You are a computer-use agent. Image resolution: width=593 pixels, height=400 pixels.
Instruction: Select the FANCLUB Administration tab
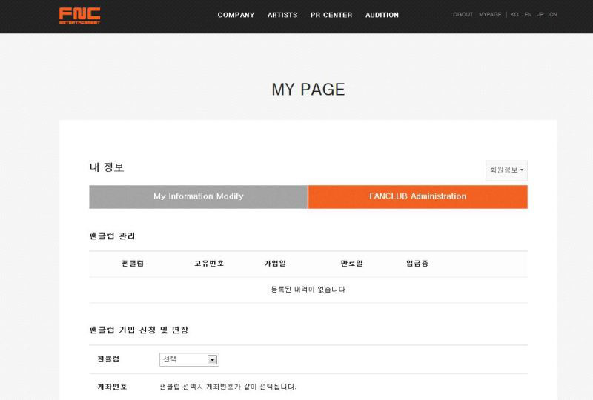click(417, 196)
